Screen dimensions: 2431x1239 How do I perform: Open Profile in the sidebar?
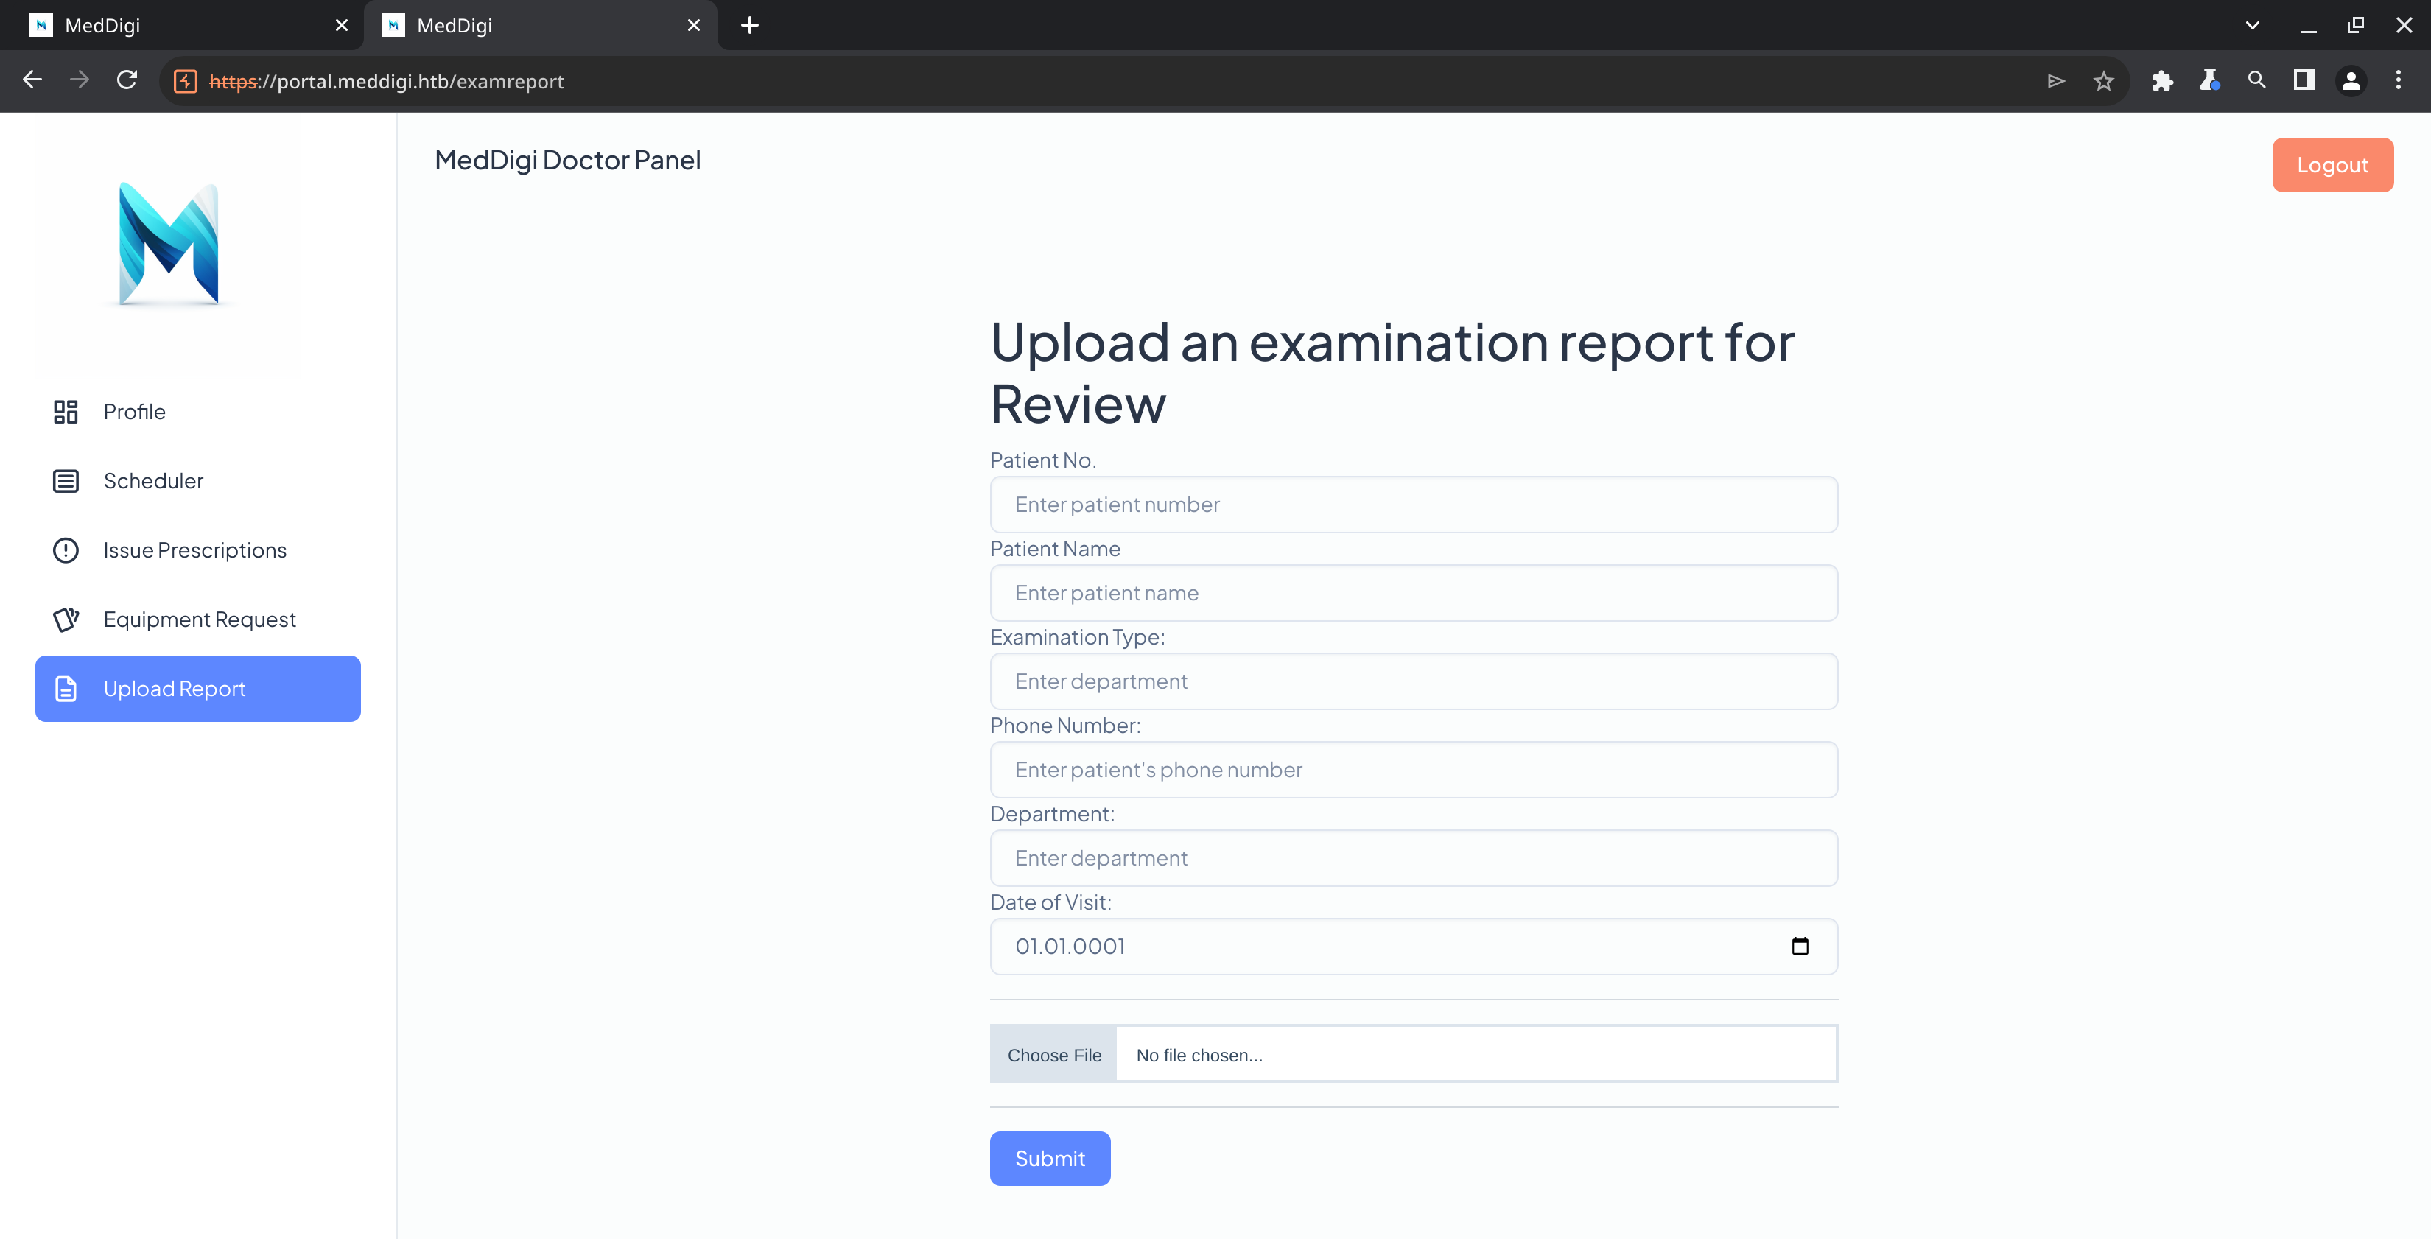click(x=198, y=412)
